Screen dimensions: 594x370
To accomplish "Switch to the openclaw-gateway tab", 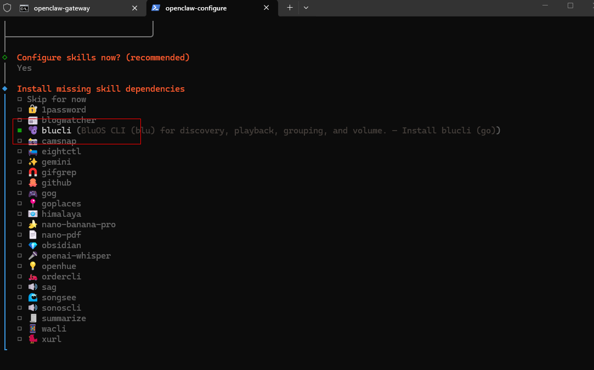I will (73, 8).
